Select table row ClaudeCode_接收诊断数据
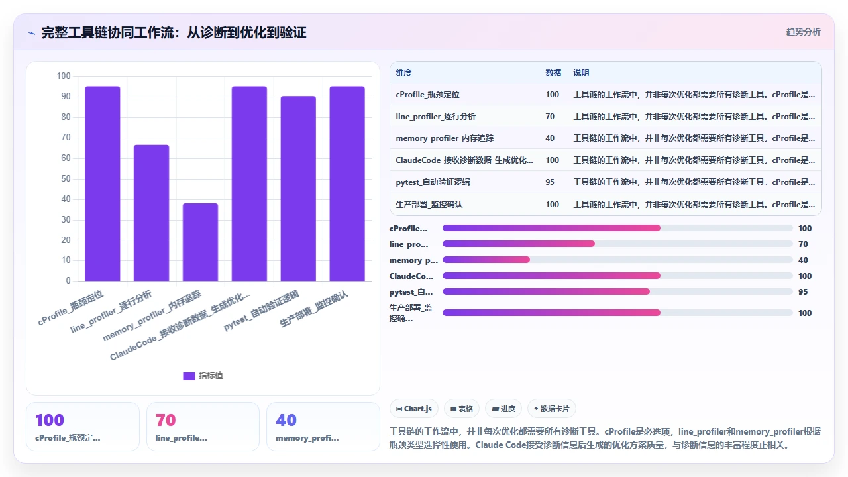The width and height of the screenshot is (848, 477). (606, 160)
